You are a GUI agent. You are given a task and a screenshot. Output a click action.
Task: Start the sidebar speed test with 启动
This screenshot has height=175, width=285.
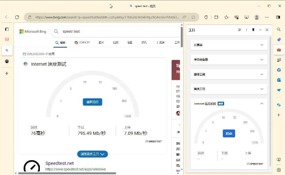pyautogui.click(x=229, y=133)
